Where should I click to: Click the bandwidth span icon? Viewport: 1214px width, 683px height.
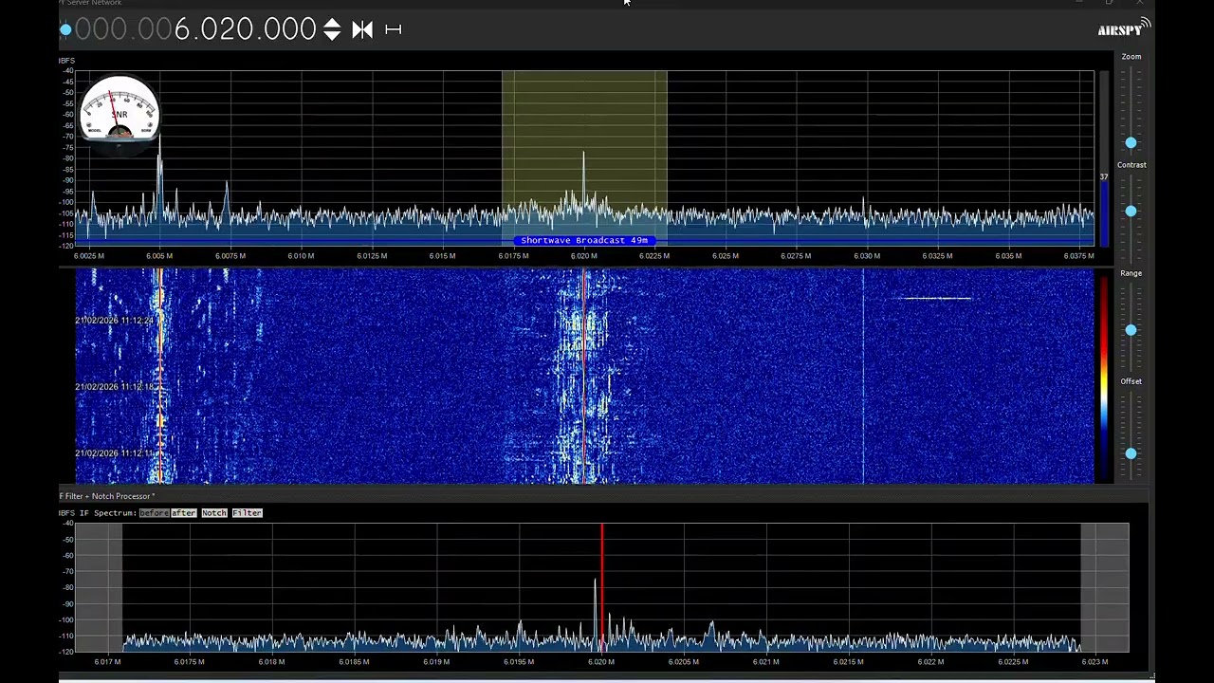(394, 29)
